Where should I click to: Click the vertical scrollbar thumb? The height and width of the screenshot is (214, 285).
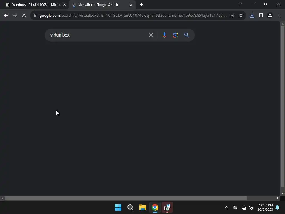click(282, 106)
